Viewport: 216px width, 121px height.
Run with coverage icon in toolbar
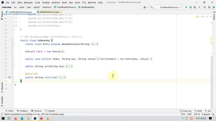(195, 7)
